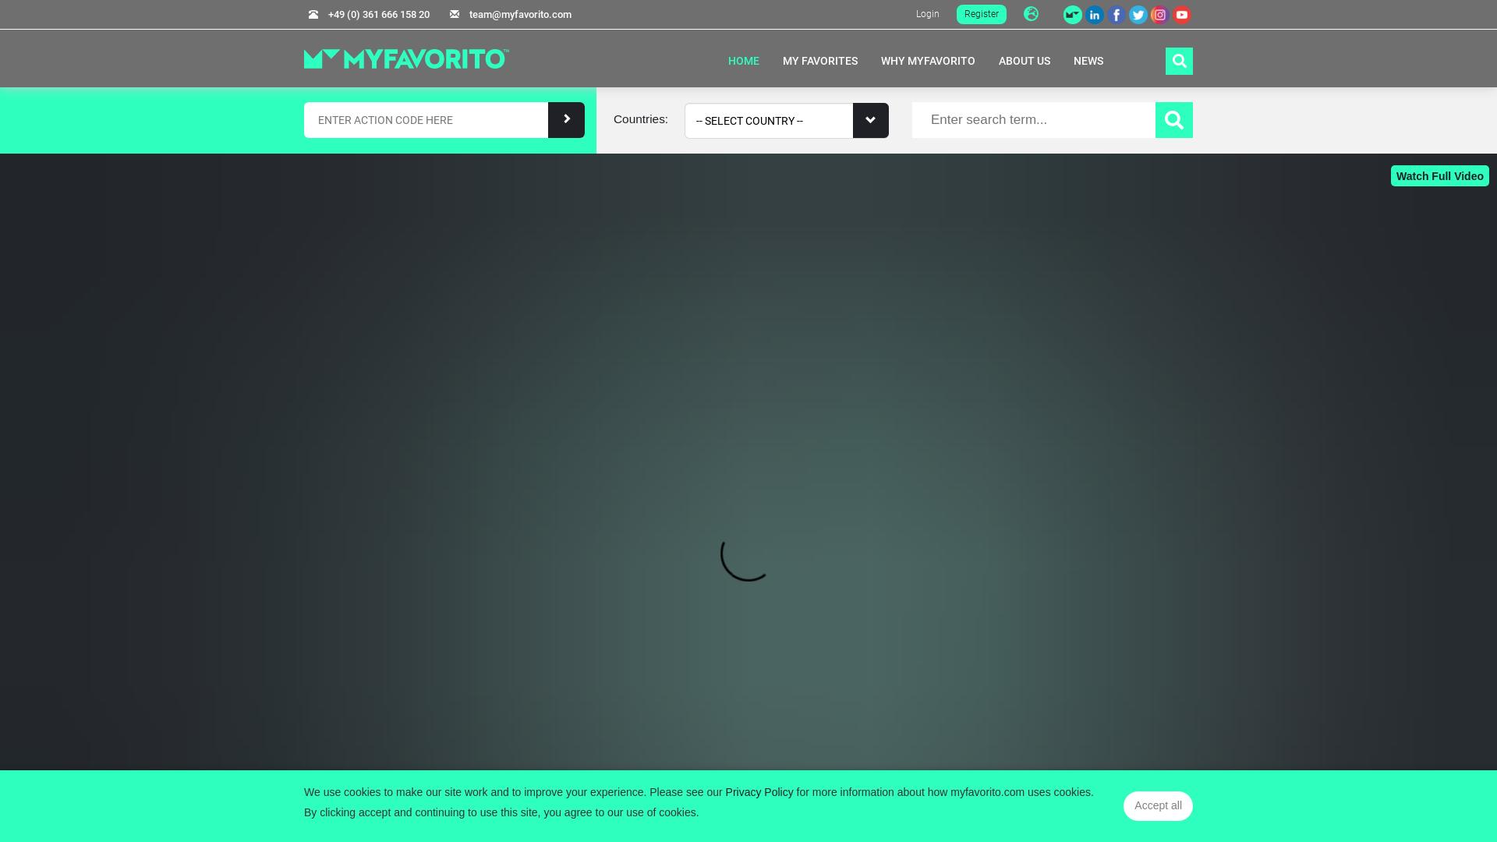Viewport: 1497px width, 842px height.
Task: Click the Watch Full Video button
Action: pos(1439,175)
